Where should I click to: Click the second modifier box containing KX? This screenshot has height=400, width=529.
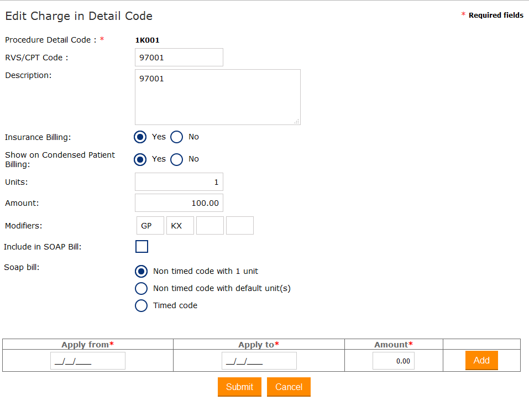pos(180,226)
